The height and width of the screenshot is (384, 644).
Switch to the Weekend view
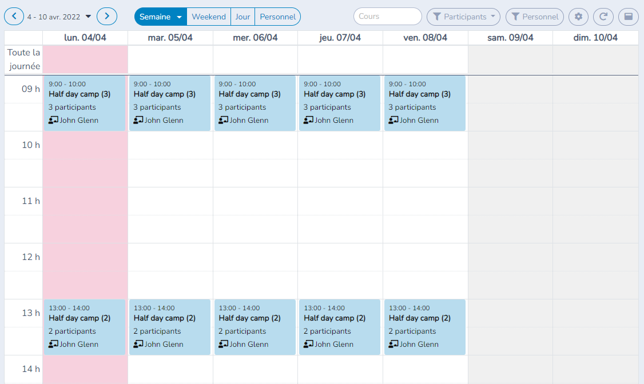tap(209, 17)
